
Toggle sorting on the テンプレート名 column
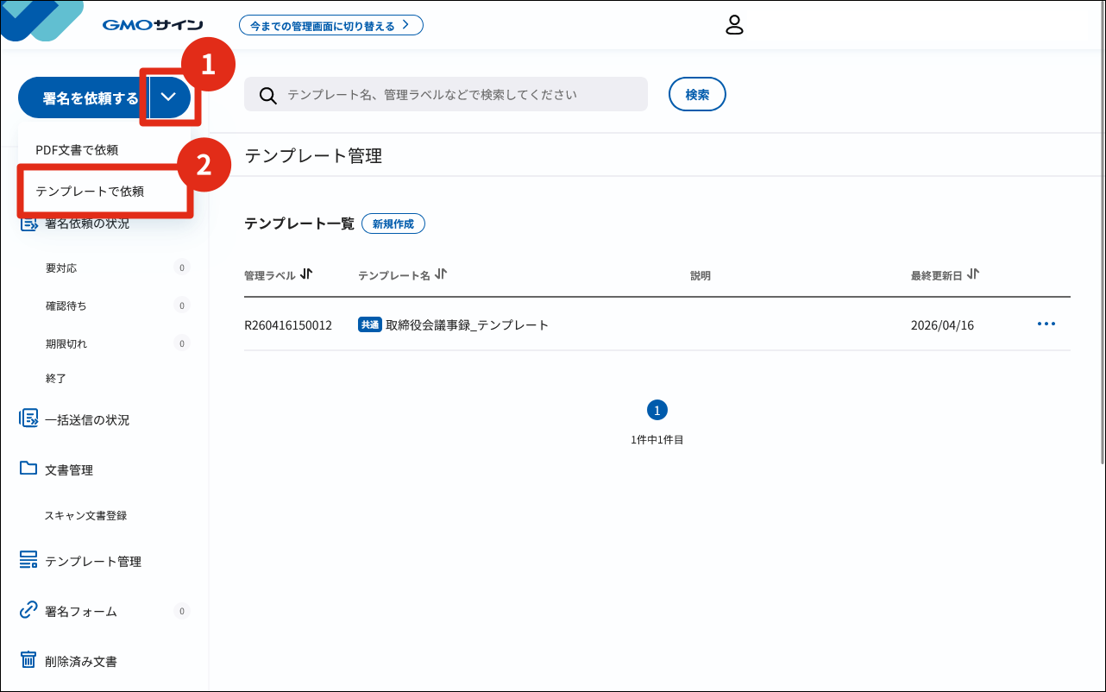(440, 274)
